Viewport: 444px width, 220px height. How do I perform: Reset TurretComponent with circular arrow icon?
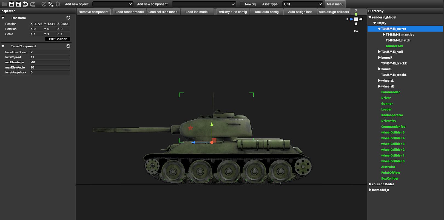[x=68, y=46]
